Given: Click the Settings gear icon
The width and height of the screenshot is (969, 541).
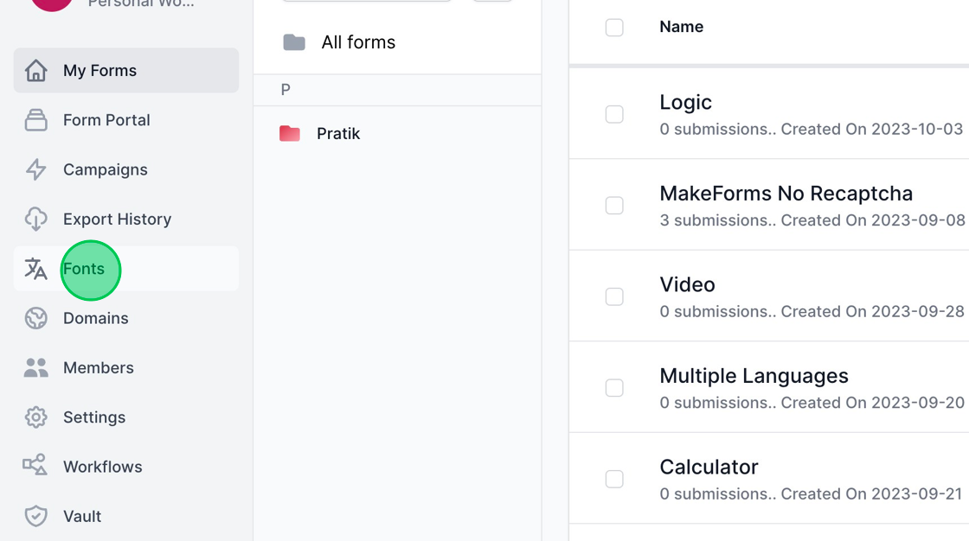Looking at the screenshot, I should 35,417.
